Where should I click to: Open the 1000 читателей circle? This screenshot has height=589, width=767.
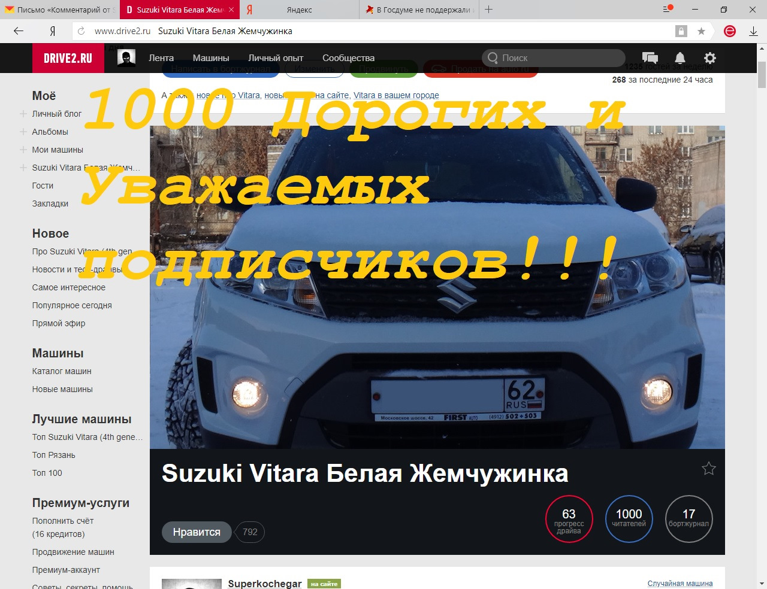(629, 519)
